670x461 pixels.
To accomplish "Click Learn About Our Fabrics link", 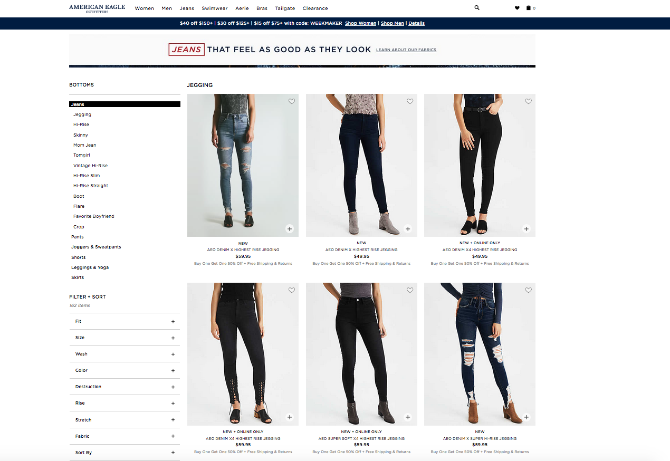I will pos(406,50).
